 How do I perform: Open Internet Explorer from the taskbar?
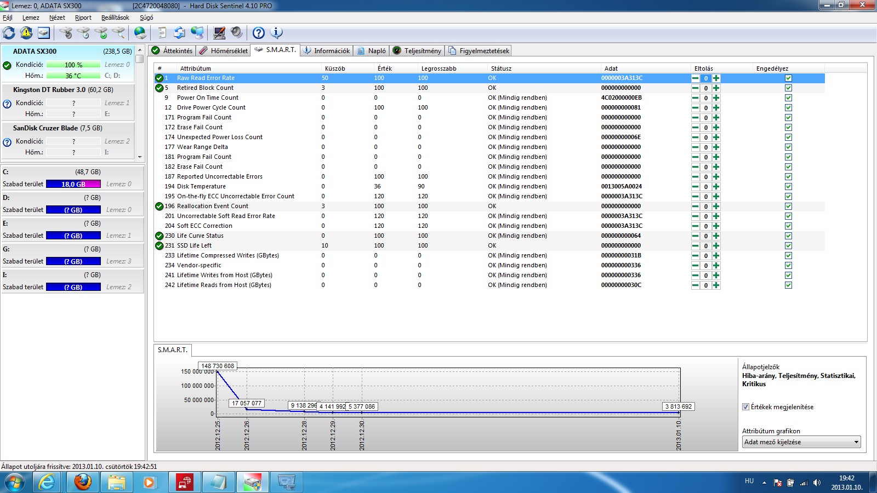48,482
